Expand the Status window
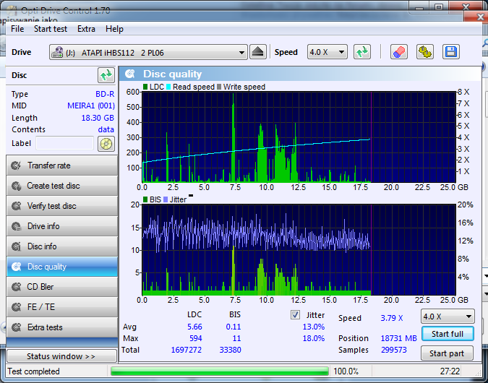This screenshot has height=383, width=488. 61,356
